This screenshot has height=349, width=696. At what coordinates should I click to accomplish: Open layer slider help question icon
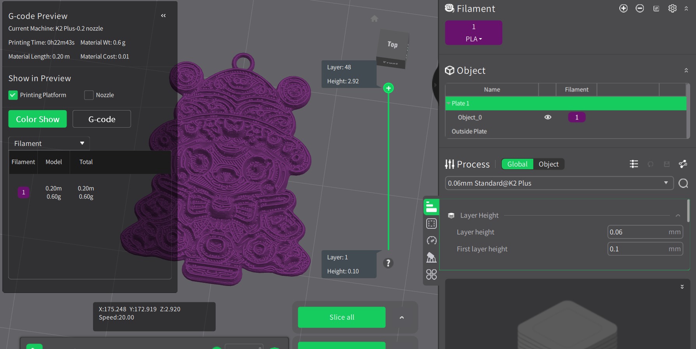pos(388,263)
